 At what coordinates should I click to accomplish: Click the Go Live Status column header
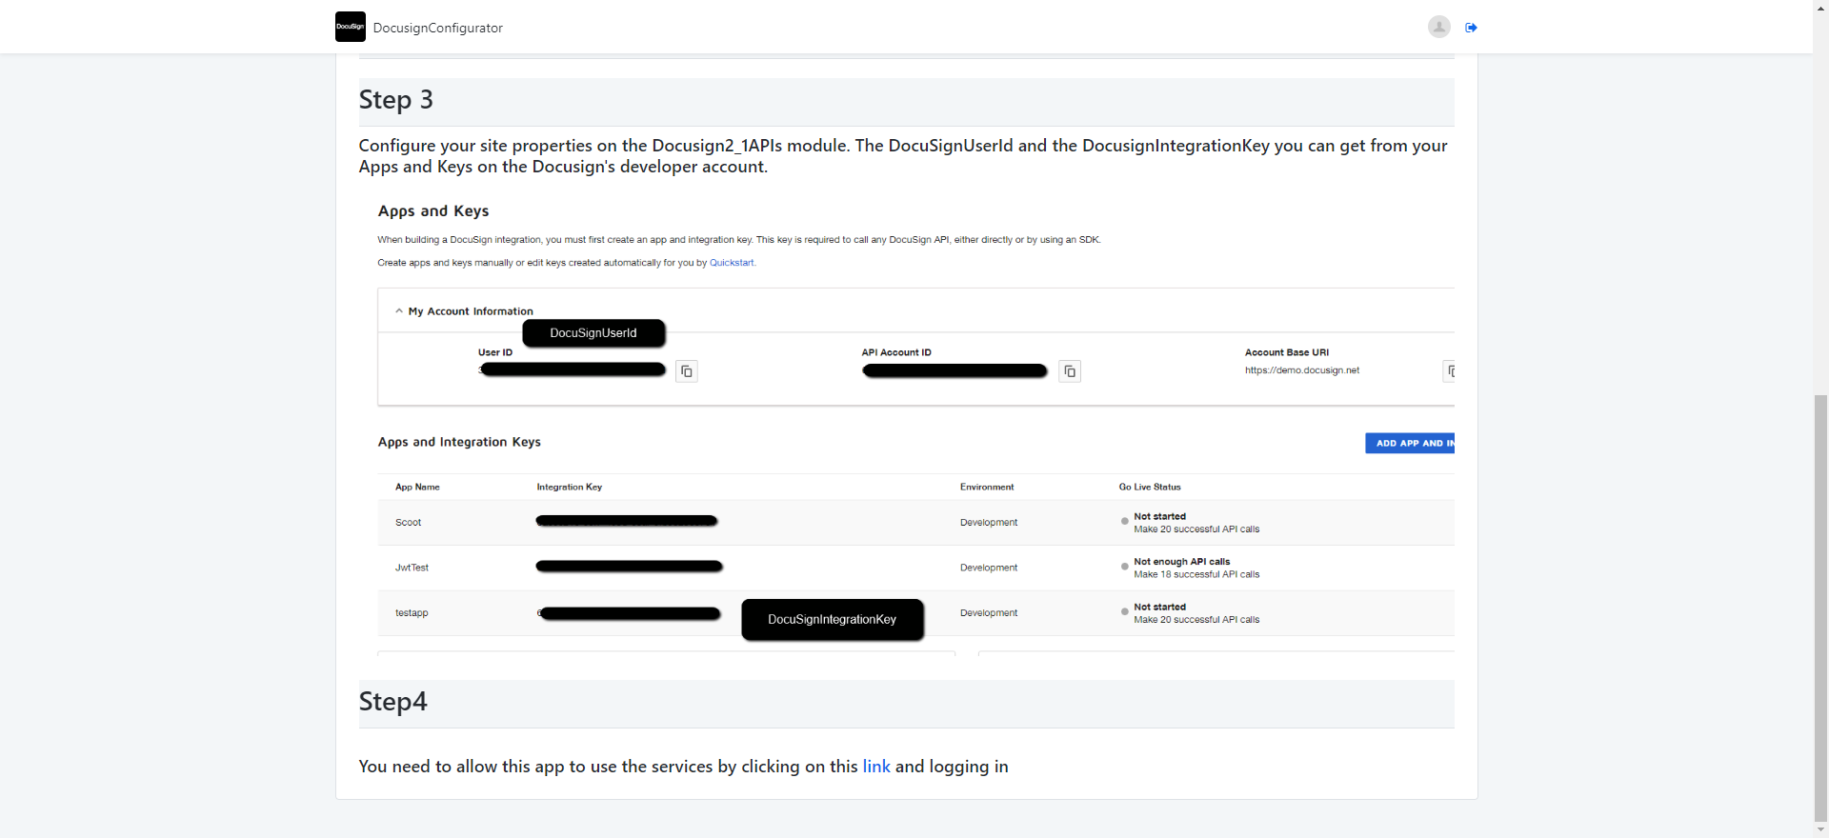[1150, 487]
